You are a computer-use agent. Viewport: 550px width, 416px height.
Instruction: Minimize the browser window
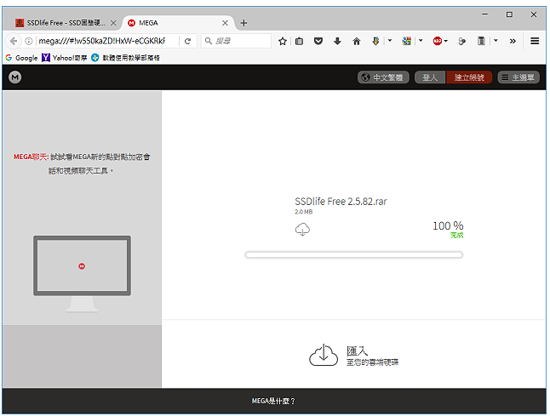coord(484,14)
